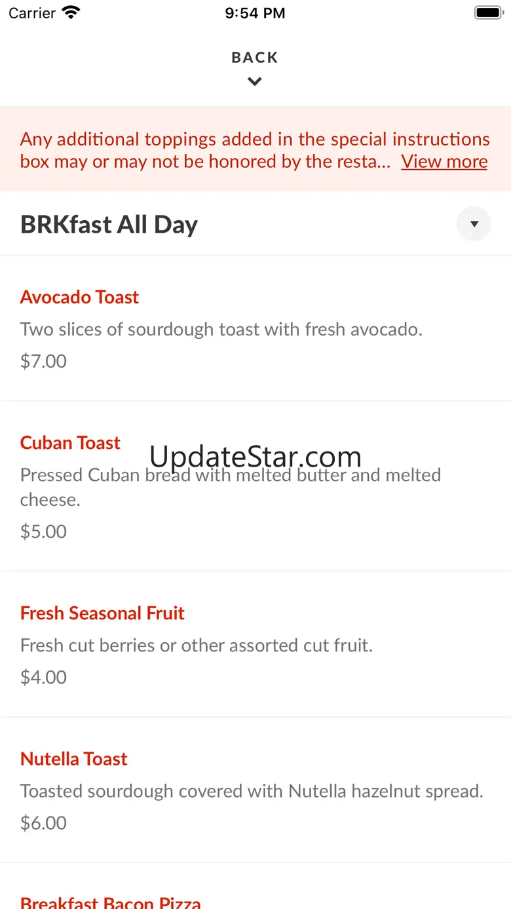This screenshot has width=511, height=909.
Task: Tap the BACK label at top
Action: click(255, 58)
